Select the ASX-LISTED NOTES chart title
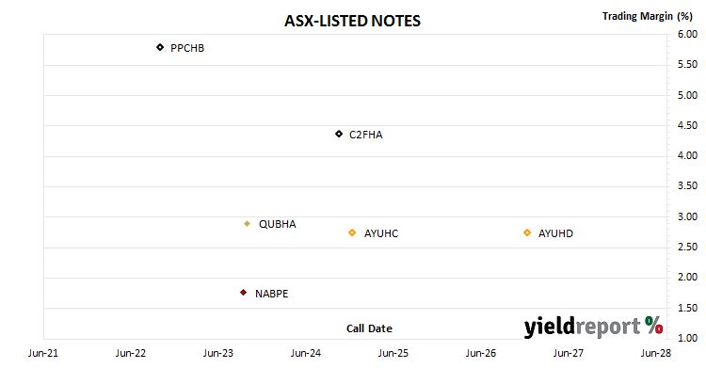Screen dimensions: 706x368 click(353, 21)
